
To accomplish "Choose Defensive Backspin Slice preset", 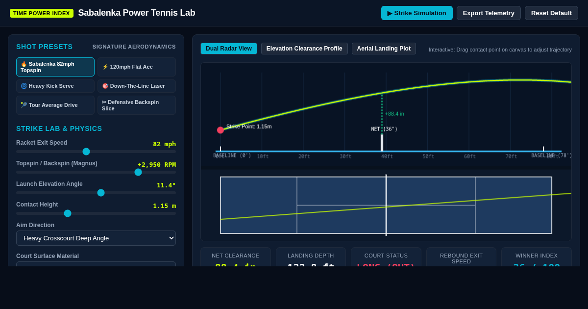I will point(137,105).
